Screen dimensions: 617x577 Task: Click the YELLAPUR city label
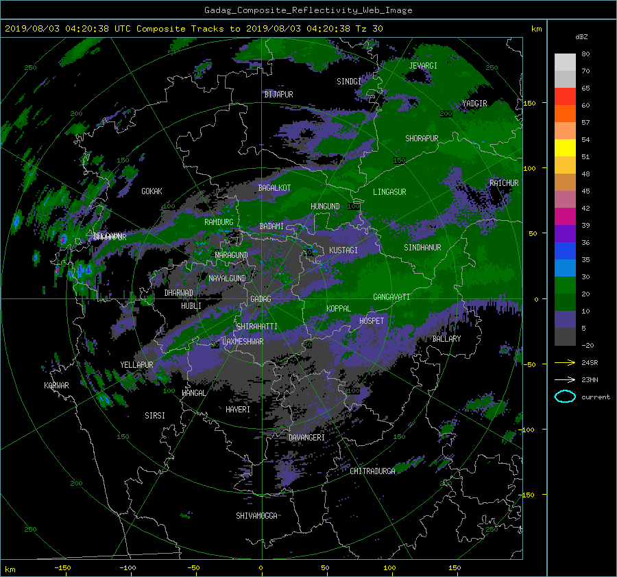pos(136,365)
